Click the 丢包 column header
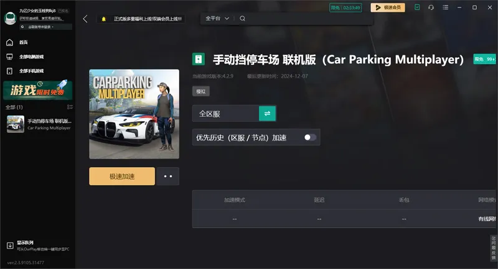498x269 pixels. coord(404,200)
